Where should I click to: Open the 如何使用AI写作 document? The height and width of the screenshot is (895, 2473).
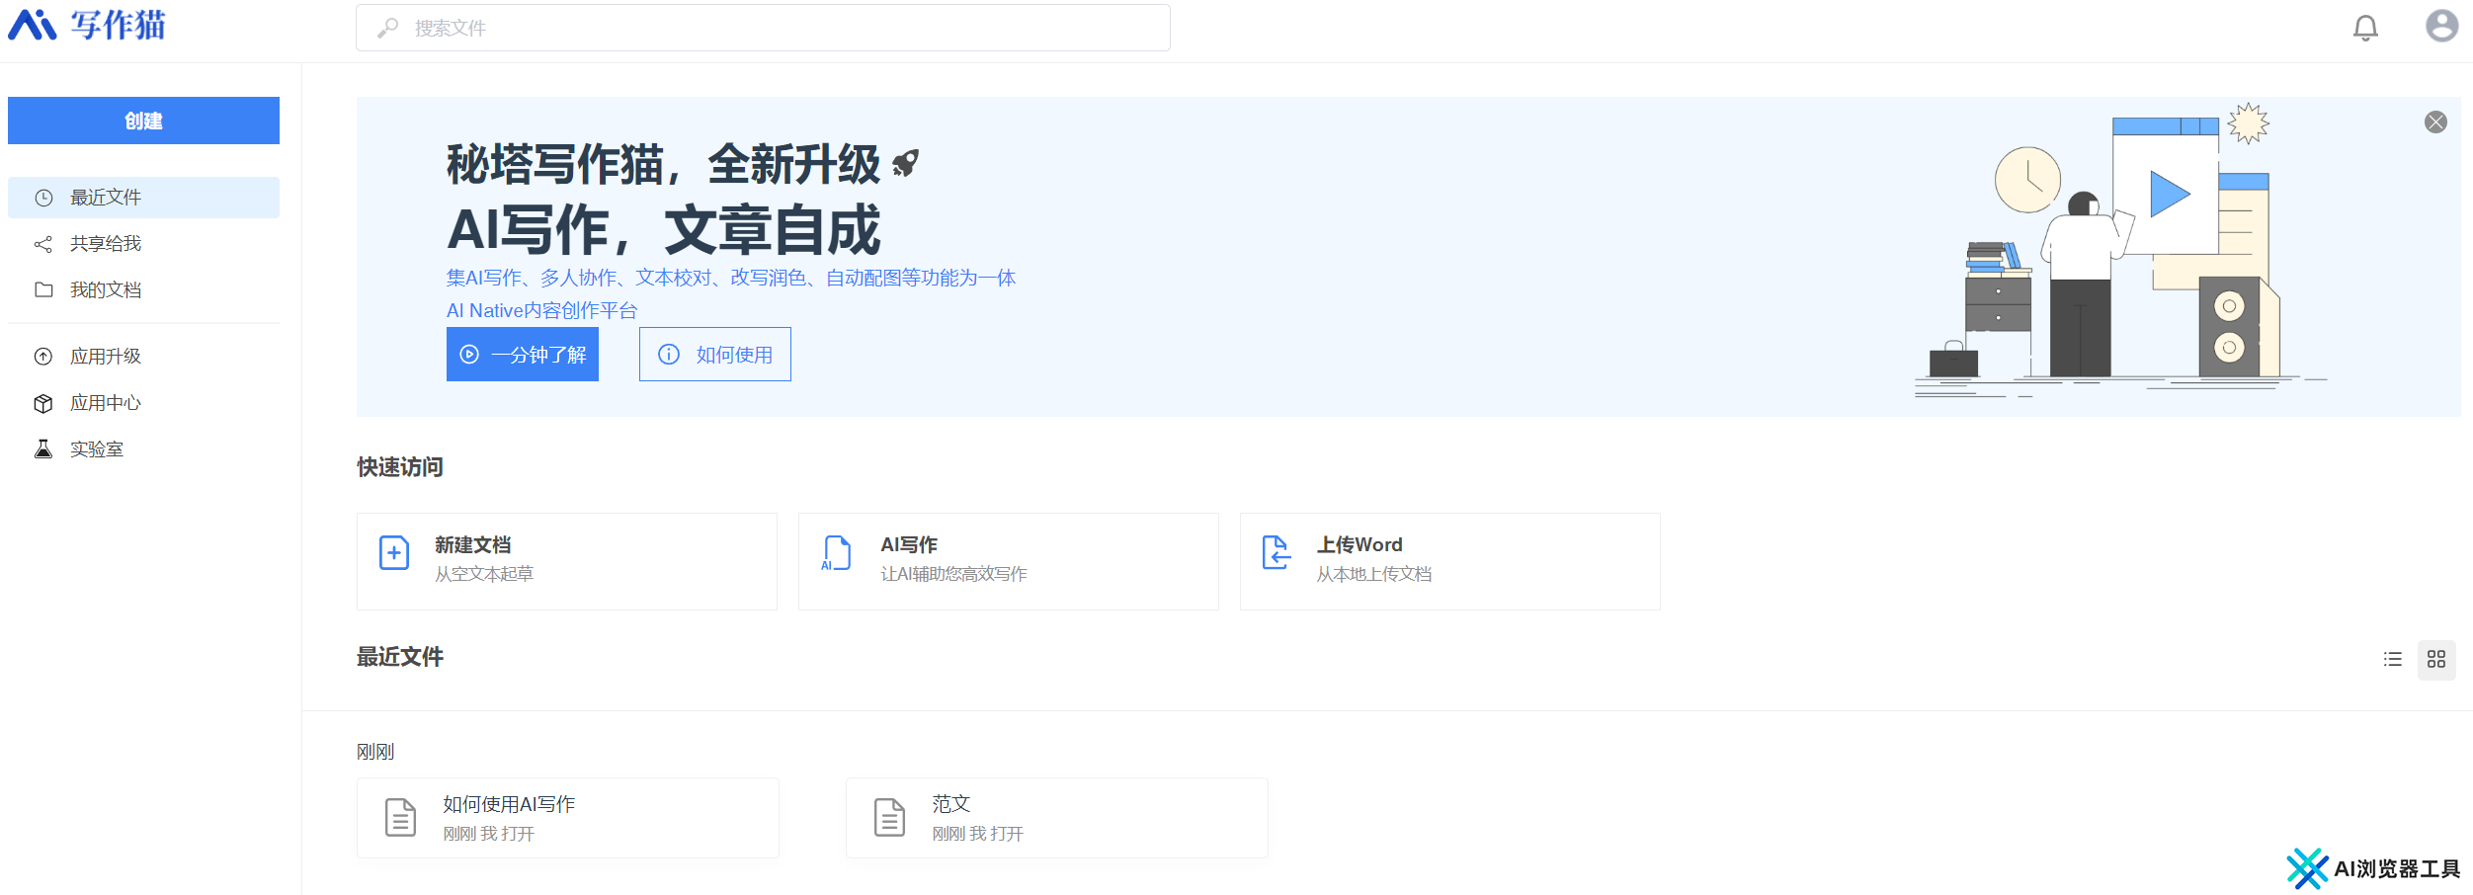click(x=568, y=818)
